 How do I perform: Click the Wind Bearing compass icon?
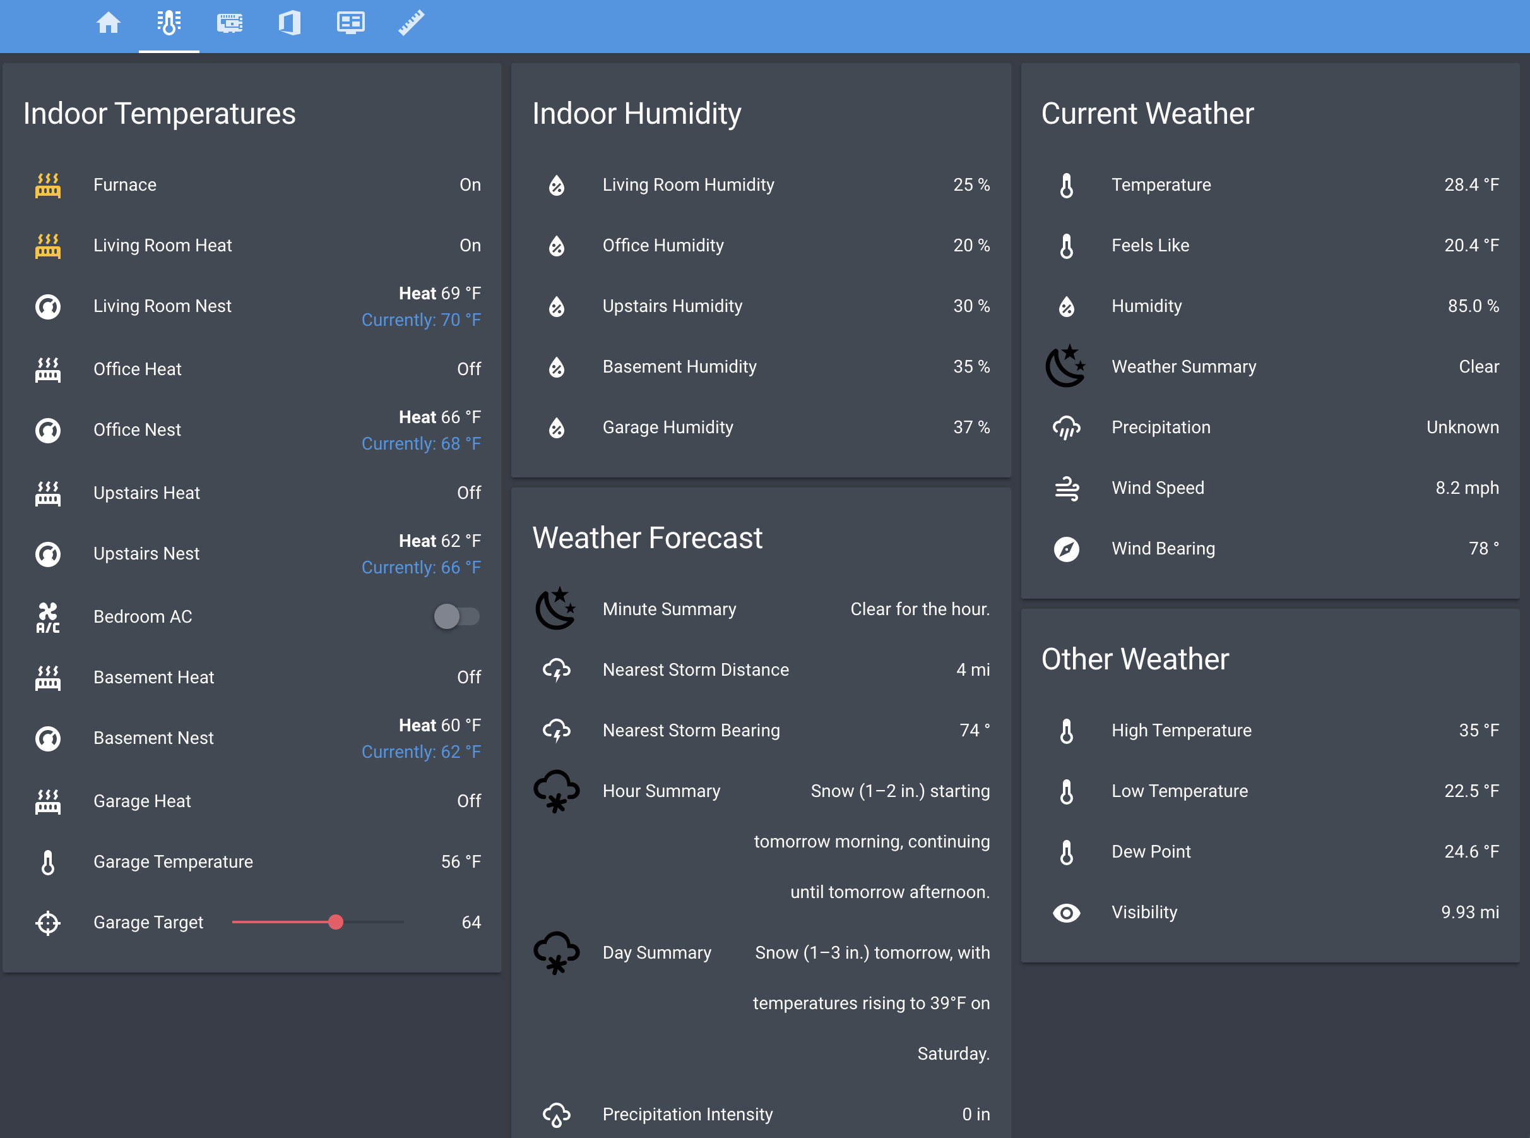click(x=1066, y=548)
